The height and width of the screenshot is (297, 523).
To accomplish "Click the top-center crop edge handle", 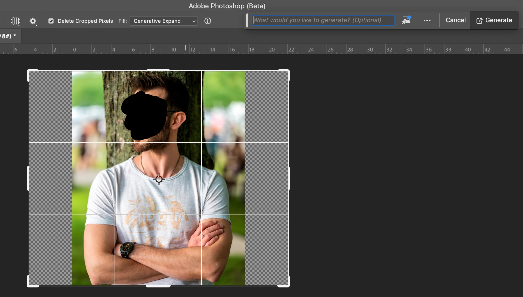I will click(158, 70).
